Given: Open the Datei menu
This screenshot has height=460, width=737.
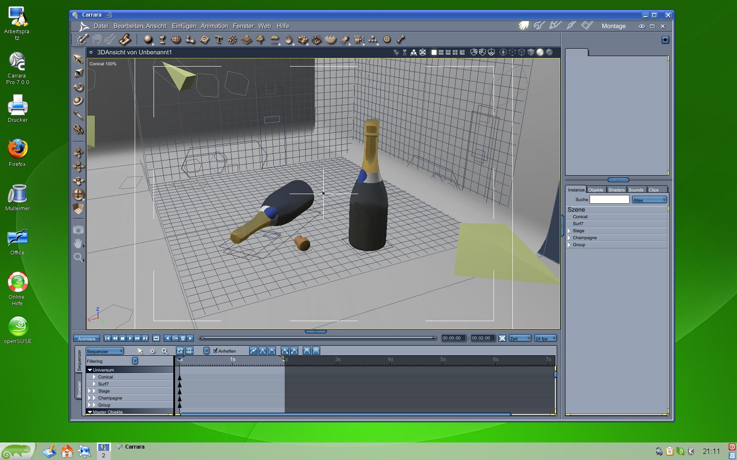Looking at the screenshot, I should pos(101,26).
